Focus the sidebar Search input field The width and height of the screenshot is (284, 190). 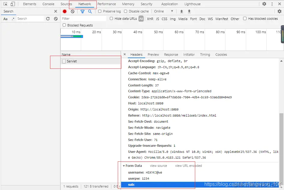[x=30, y=19]
